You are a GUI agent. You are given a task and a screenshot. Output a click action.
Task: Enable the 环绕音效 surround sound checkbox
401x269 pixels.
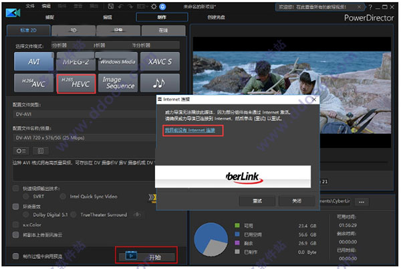tap(16, 206)
